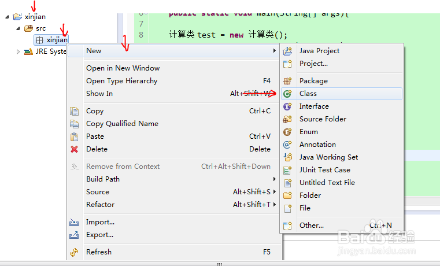Click the Package icon in New submenu
Image resolution: width=440 pixels, height=266 pixels.
287,81
